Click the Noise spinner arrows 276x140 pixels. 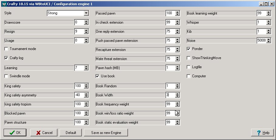point(268,41)
